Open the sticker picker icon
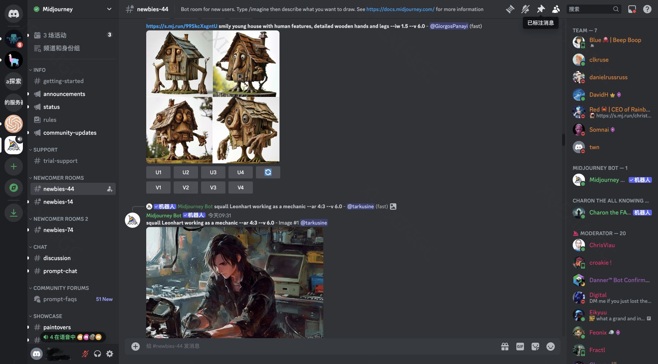The height and width of the screenshot is (364, 658). click(x=535, y=347)
